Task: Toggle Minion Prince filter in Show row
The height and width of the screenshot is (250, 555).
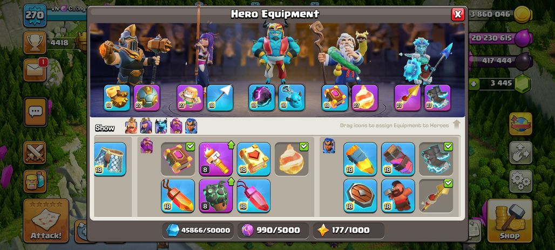Action: point(161,126)
